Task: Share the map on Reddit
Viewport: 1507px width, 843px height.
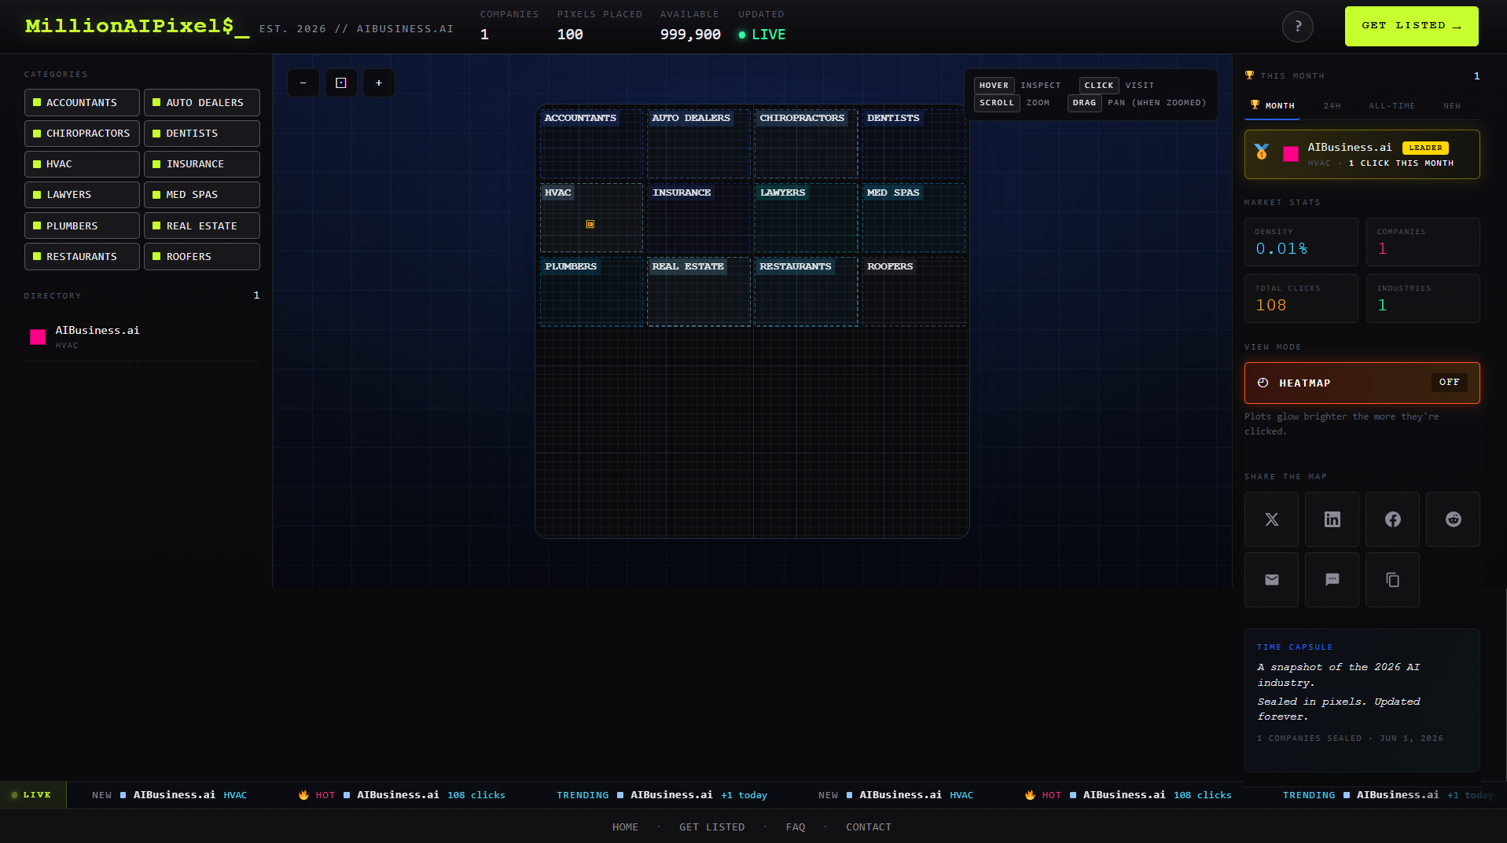Action: point(1453,519)
